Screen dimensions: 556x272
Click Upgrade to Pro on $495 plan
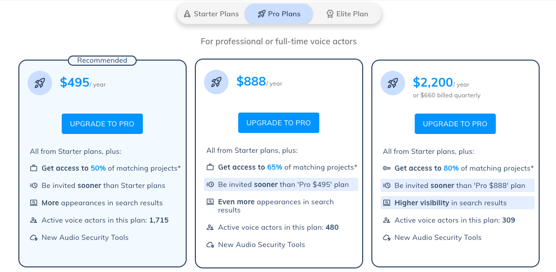click(x=102, y=124)
